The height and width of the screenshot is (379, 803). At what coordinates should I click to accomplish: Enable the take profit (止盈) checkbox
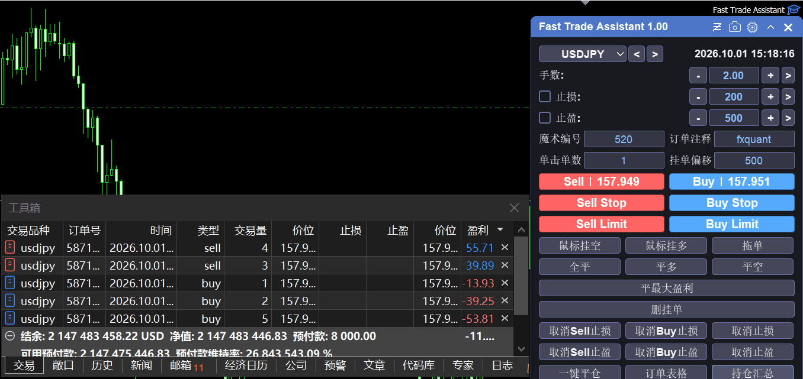(545, 118)
